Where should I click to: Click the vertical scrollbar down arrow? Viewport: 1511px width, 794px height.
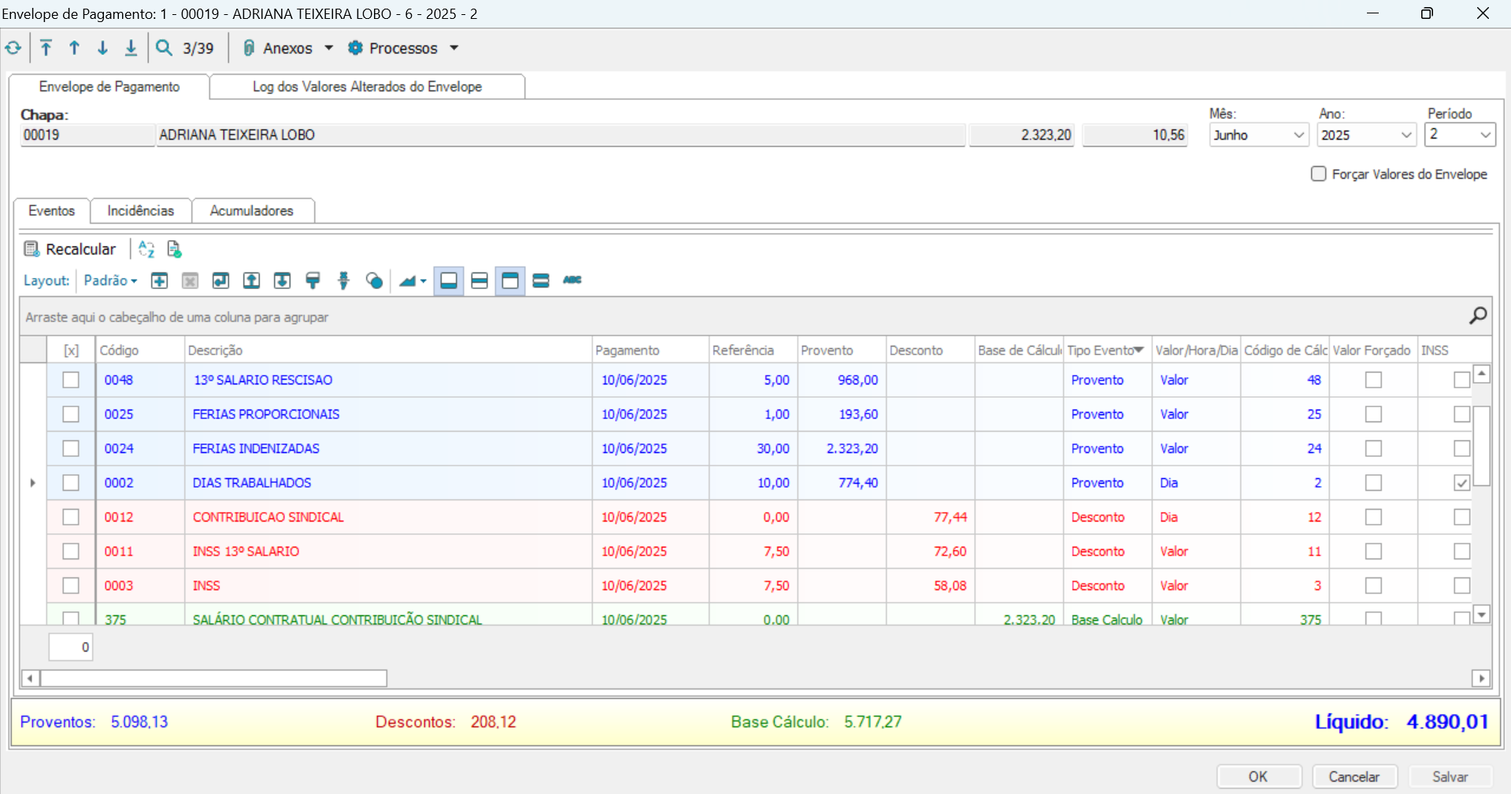[x=1481, y=614]
